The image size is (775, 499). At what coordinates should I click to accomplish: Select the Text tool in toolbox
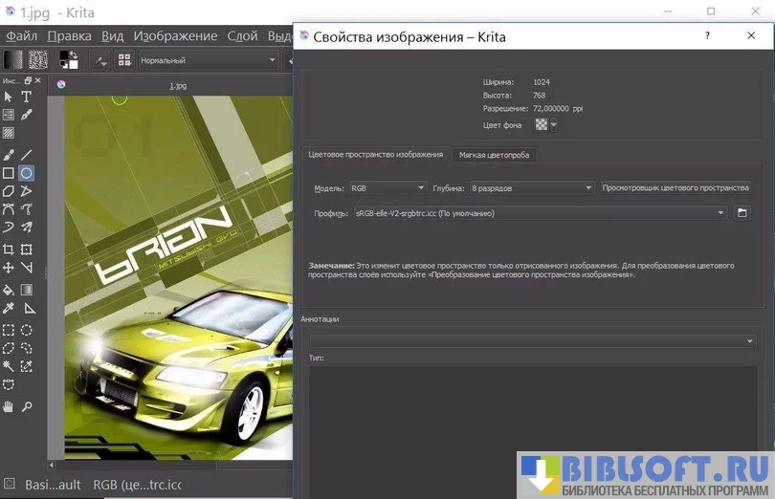27,97
